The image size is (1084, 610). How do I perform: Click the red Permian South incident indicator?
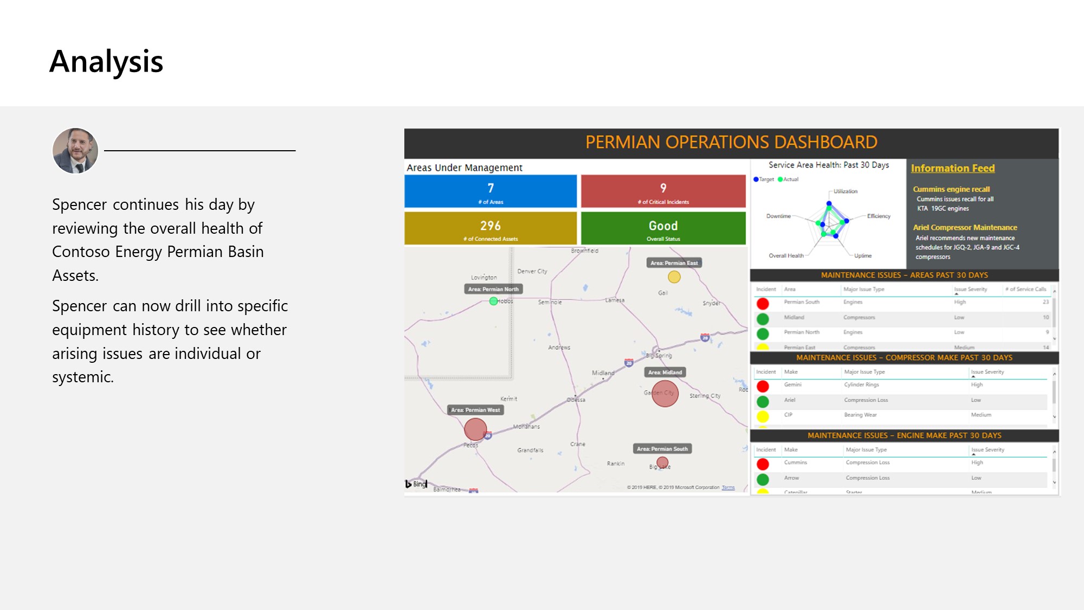[x=763, y=304]
